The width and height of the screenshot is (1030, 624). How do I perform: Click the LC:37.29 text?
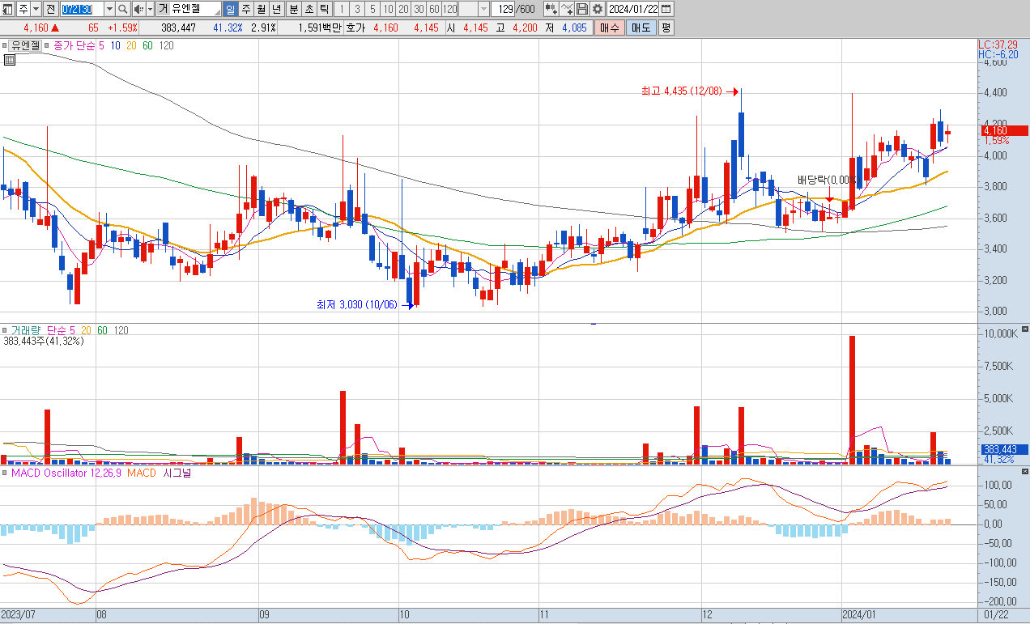(x=998, y=45)
